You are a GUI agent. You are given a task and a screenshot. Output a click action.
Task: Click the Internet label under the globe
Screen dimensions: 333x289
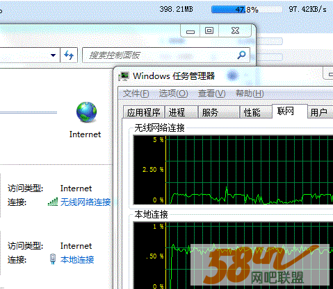coord(85,134)
